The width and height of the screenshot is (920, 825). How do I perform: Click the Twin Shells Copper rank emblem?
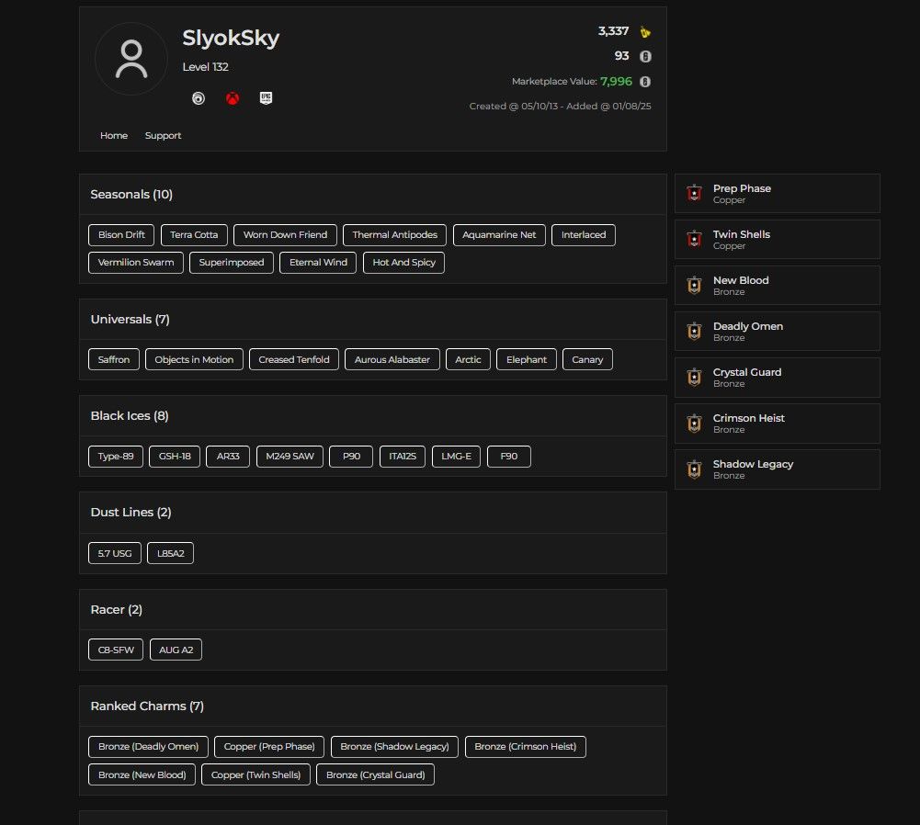694,239
